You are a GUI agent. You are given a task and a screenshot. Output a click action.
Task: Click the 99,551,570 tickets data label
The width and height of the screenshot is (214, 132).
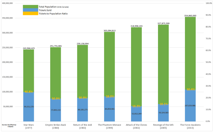(29, 107)
